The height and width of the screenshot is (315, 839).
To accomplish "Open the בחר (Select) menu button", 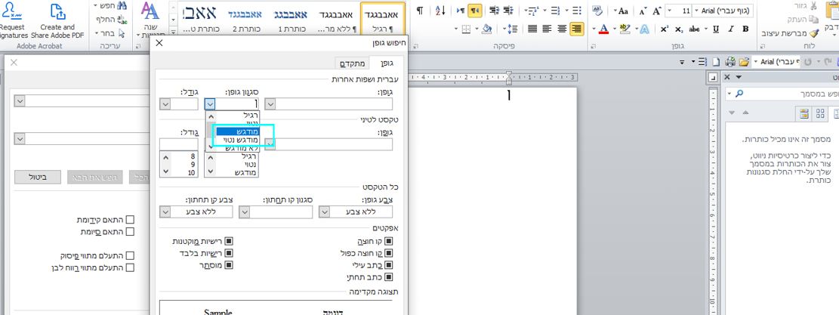I will pyautogui.click(x=110, y=33).
